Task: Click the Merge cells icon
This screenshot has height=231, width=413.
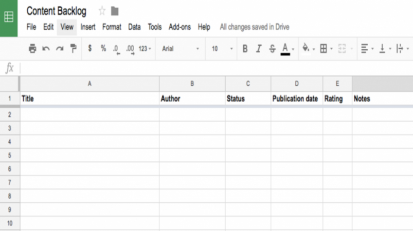Action: (342, 49)
